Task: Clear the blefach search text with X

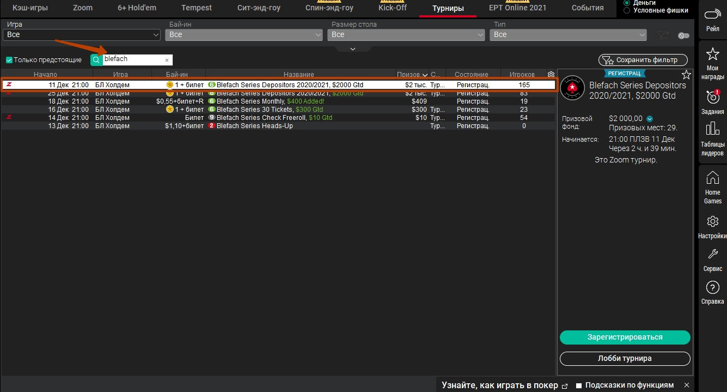Action: (x=167, y=60)
